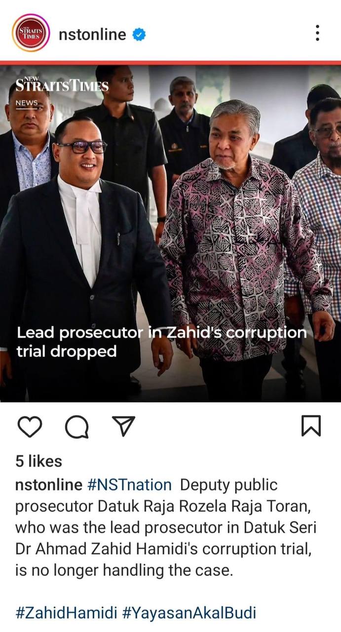The height and width of the screenshot is (632, 341).
Task: Tap the New Straits Times logo on photo
Action: click(x=62, y=84)
